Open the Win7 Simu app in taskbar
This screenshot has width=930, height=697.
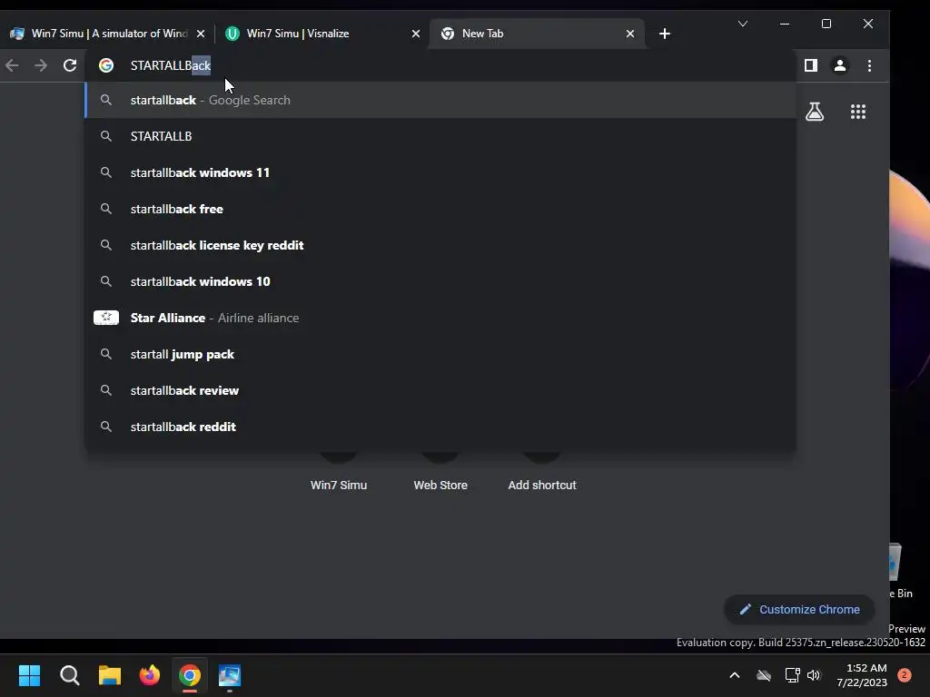(230, 675)
